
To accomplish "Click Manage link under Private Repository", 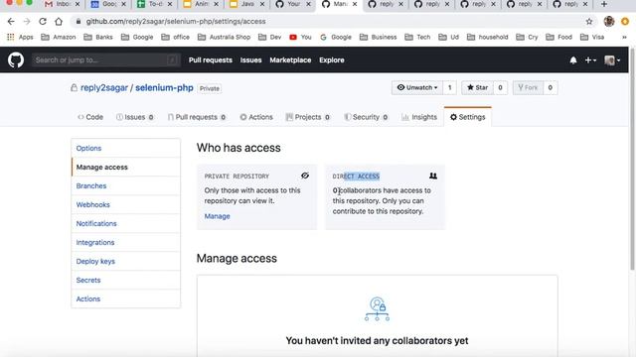I will point(217,216).
